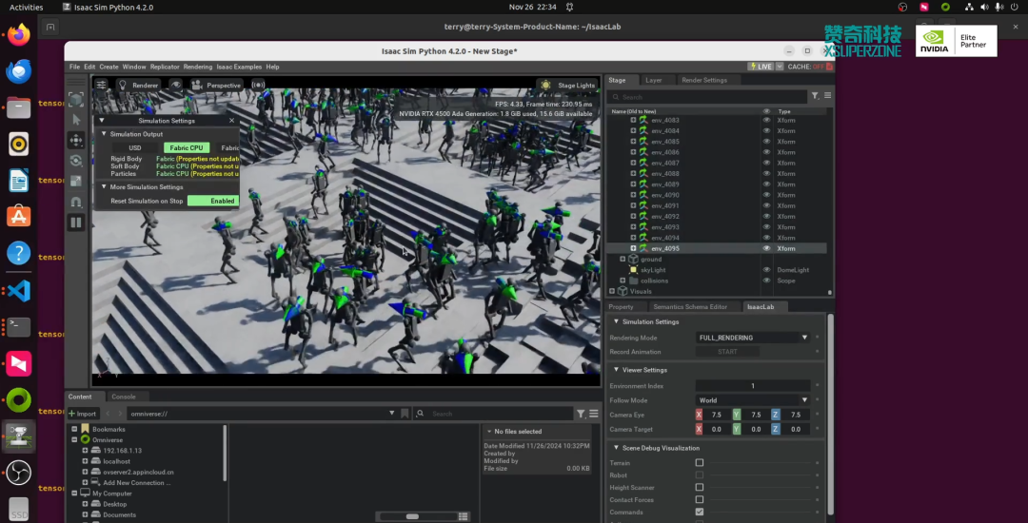
Task: Open the Stage Lights sun menu
Action: click(x=567, y=85)
